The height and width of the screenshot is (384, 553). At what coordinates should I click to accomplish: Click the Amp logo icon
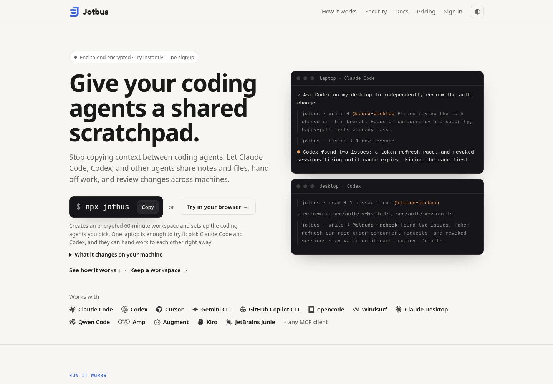124,322
